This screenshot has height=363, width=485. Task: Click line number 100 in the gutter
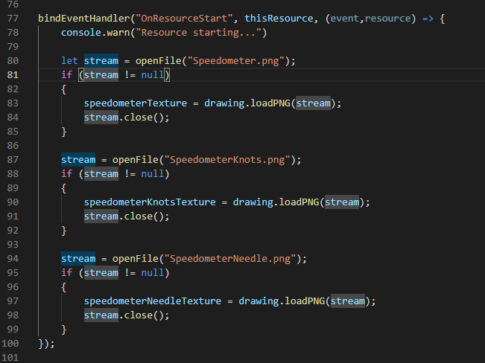[x=11, y=344]
